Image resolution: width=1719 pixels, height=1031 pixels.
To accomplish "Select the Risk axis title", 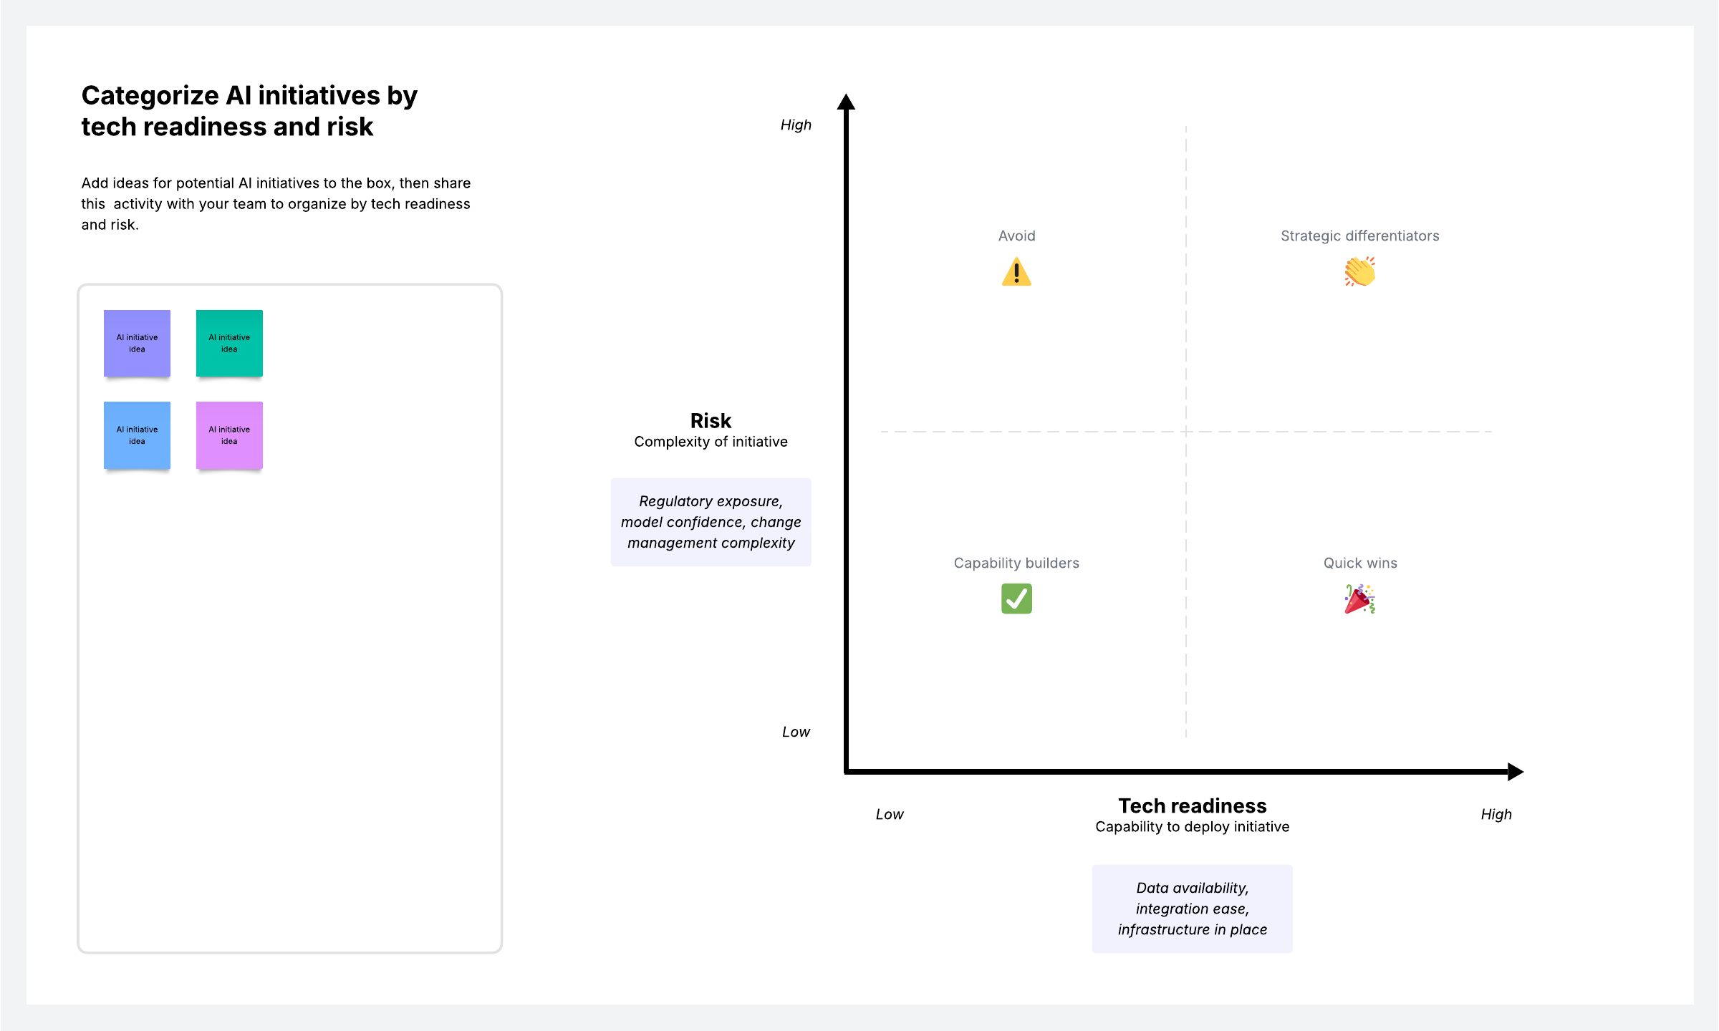I will point(711,420).
